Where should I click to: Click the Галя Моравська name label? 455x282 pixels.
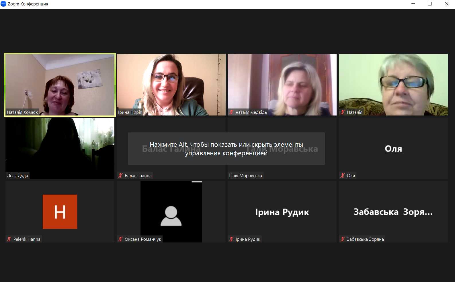pyautogui.click(x=245, y=176)
